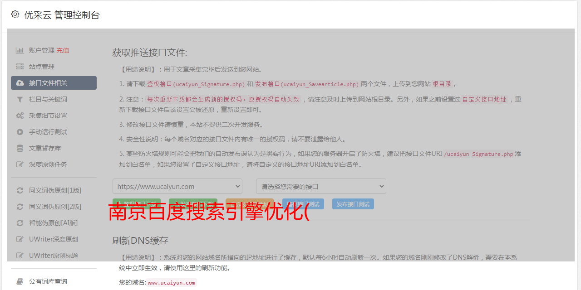
Task: Open the https://www.ucaiyun.com site dropdown
Action: tap(177, 186)
